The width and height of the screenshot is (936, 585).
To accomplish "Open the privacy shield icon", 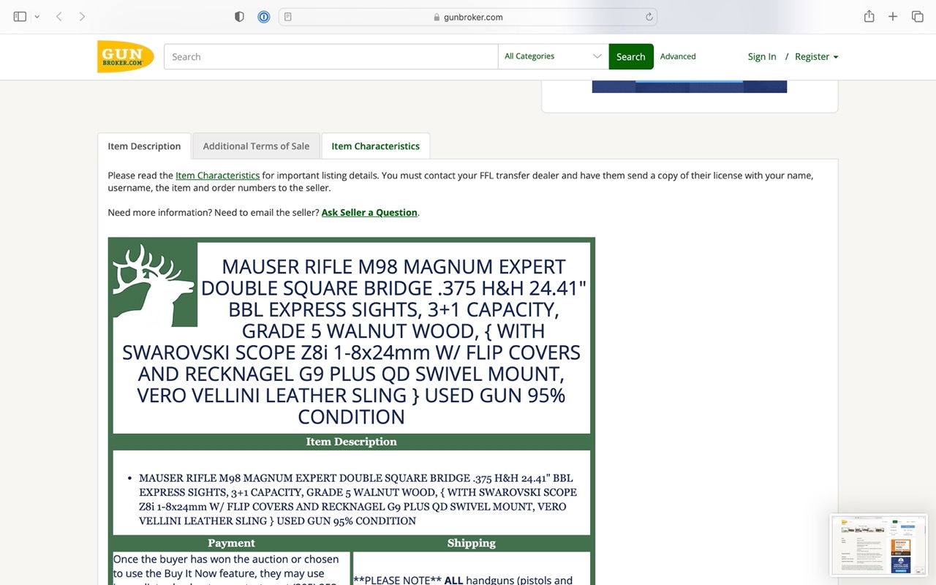I will [239, 17].
